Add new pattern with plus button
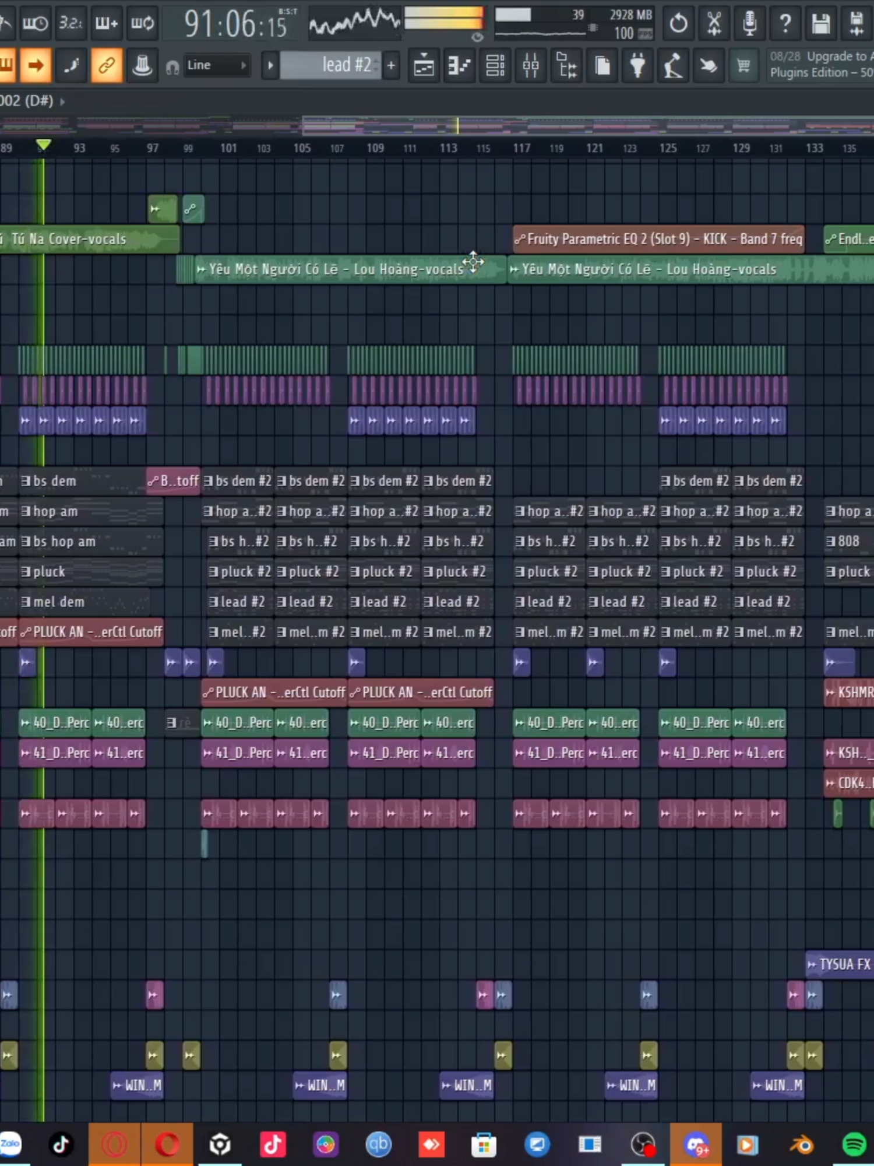The height and width of the screenshot is (1166, 874). (391, 65)
